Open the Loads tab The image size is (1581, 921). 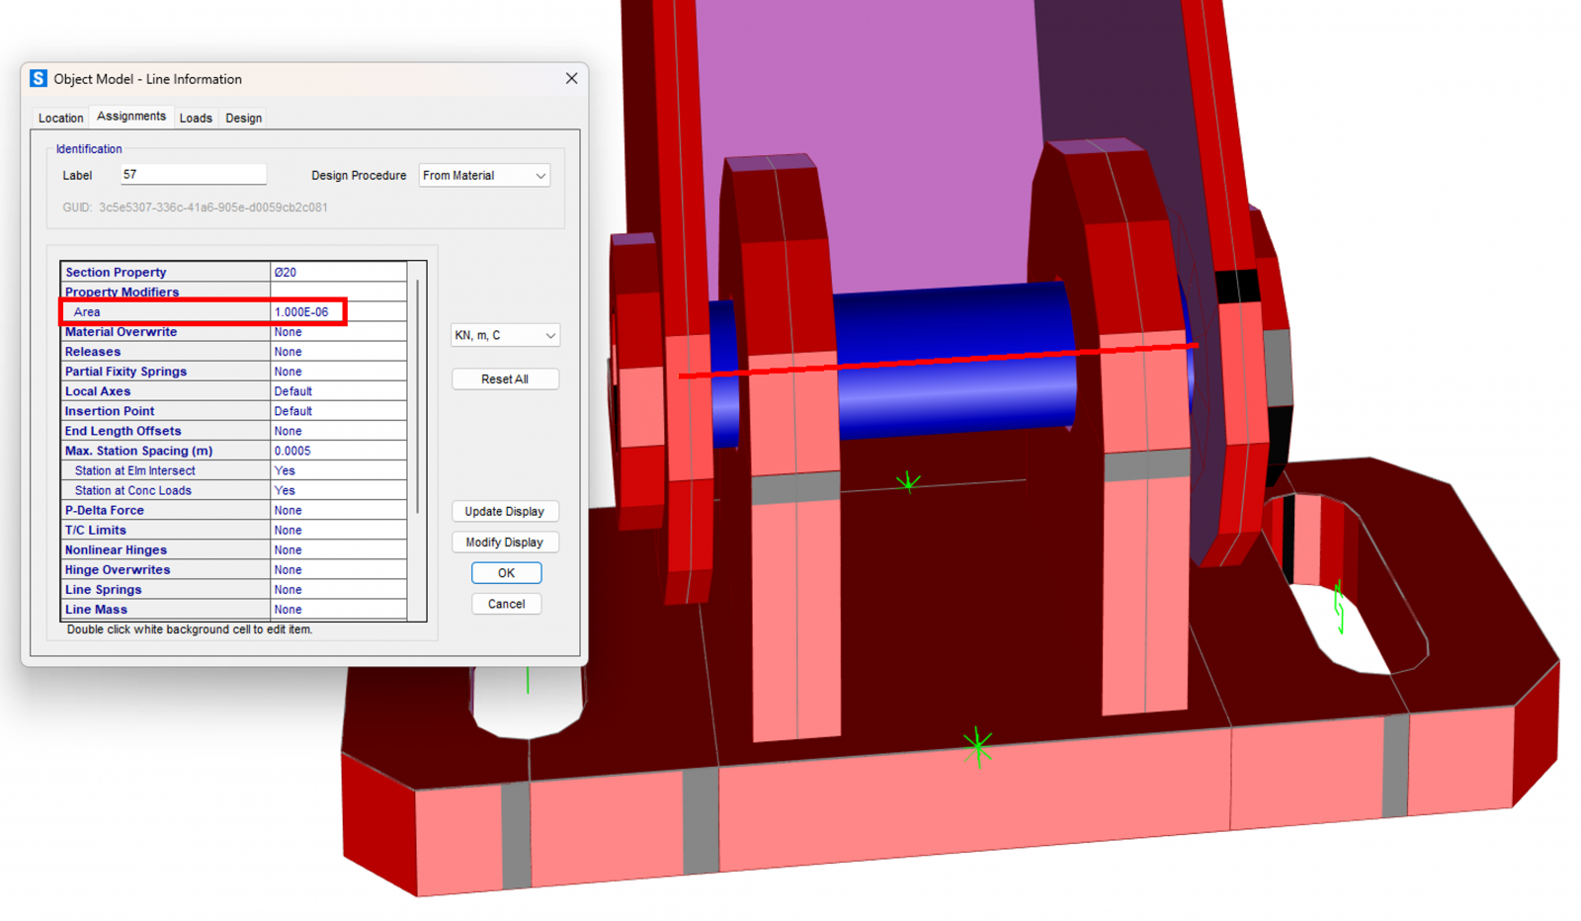(196, 118)
